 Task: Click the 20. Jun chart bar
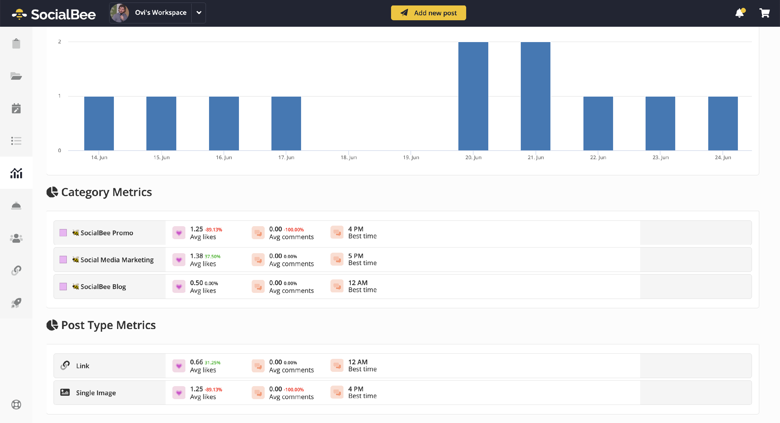[x=473, y=96]
